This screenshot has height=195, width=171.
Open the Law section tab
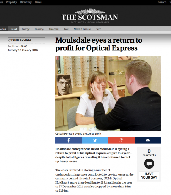pyautogui.click(x=66, y=29)
